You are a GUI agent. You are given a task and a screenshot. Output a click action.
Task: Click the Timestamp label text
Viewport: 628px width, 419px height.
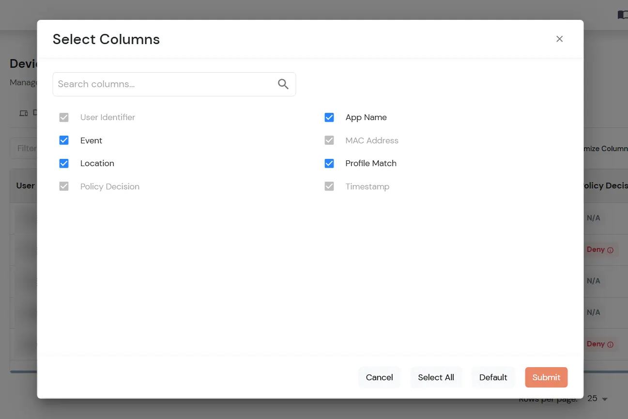click(368, 186)
